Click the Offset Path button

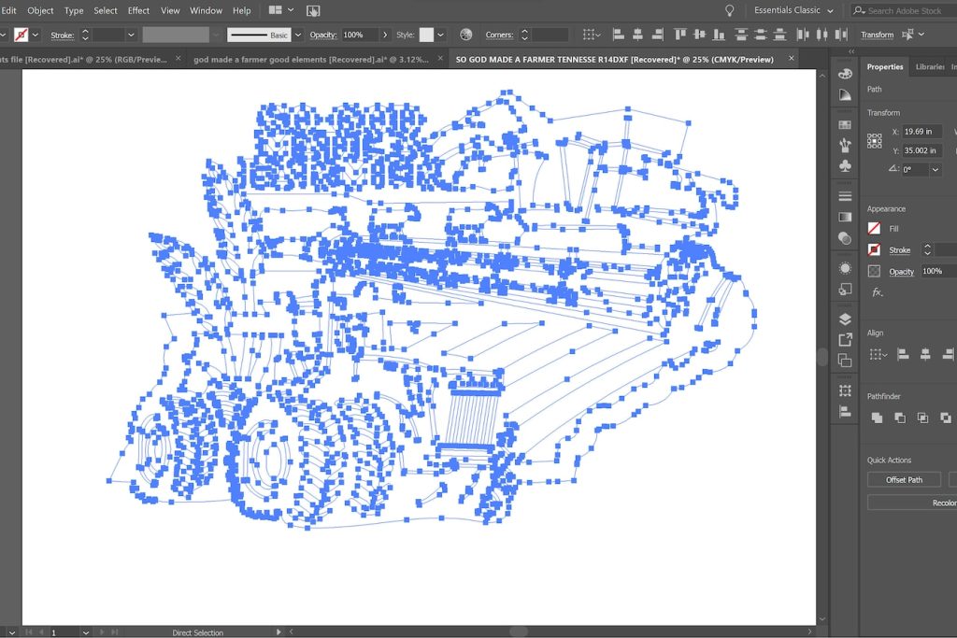[x=904, y=479]
